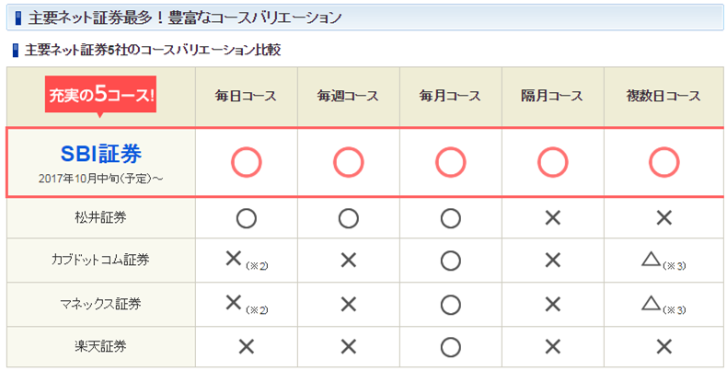Click the SBI証券 company name
This screenshot has height=371, width=727.
(x=101, y=155)
